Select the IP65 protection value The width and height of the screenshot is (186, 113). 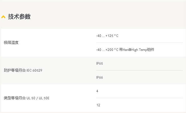pyautogui.click(x=99, y=63)
